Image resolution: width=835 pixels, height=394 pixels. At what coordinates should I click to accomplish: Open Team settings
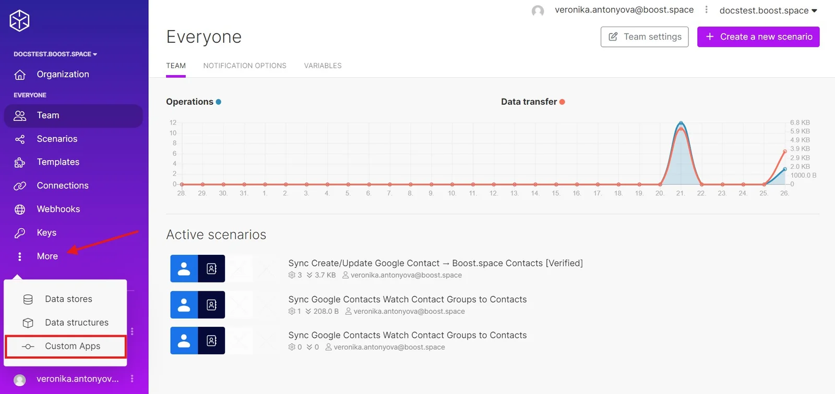tap(645, 37)
